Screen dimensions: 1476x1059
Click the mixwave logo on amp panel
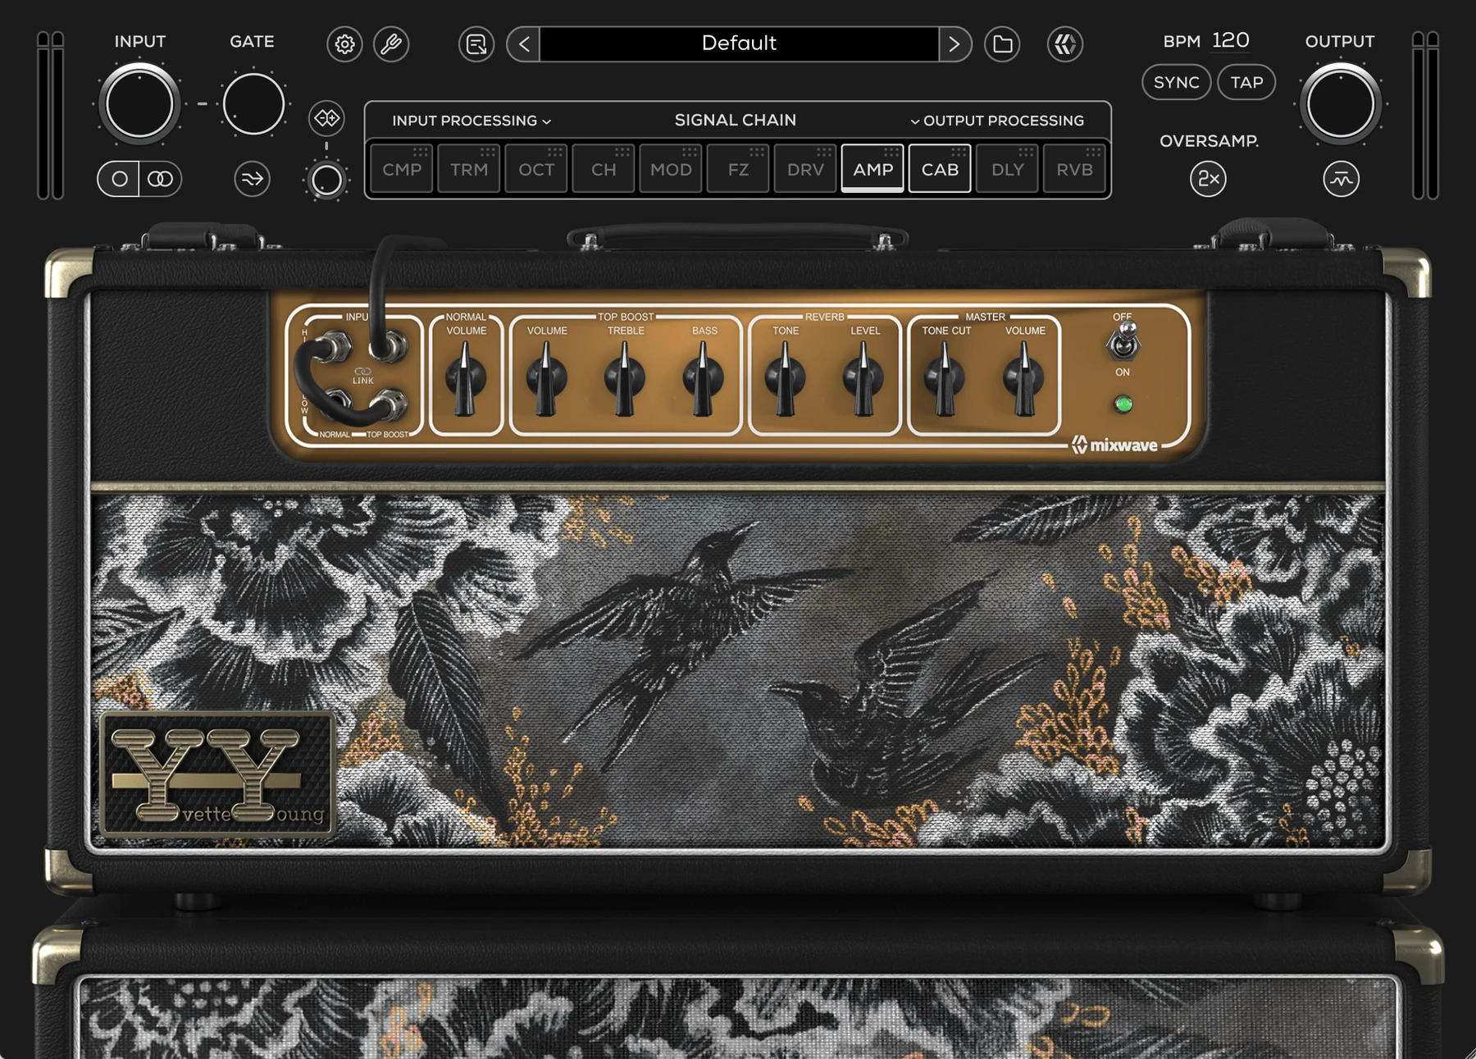pyautogui.click(x=1115, y=445)
